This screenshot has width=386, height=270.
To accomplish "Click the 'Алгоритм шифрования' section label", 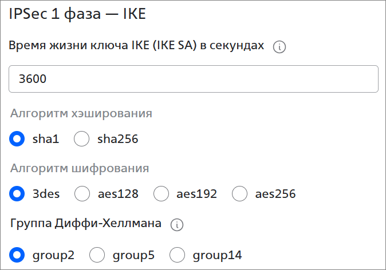I will click(80, 168).
